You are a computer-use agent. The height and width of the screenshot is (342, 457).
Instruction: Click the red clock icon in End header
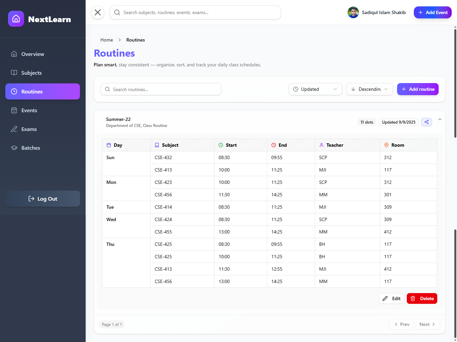click(x=273, y=145)
